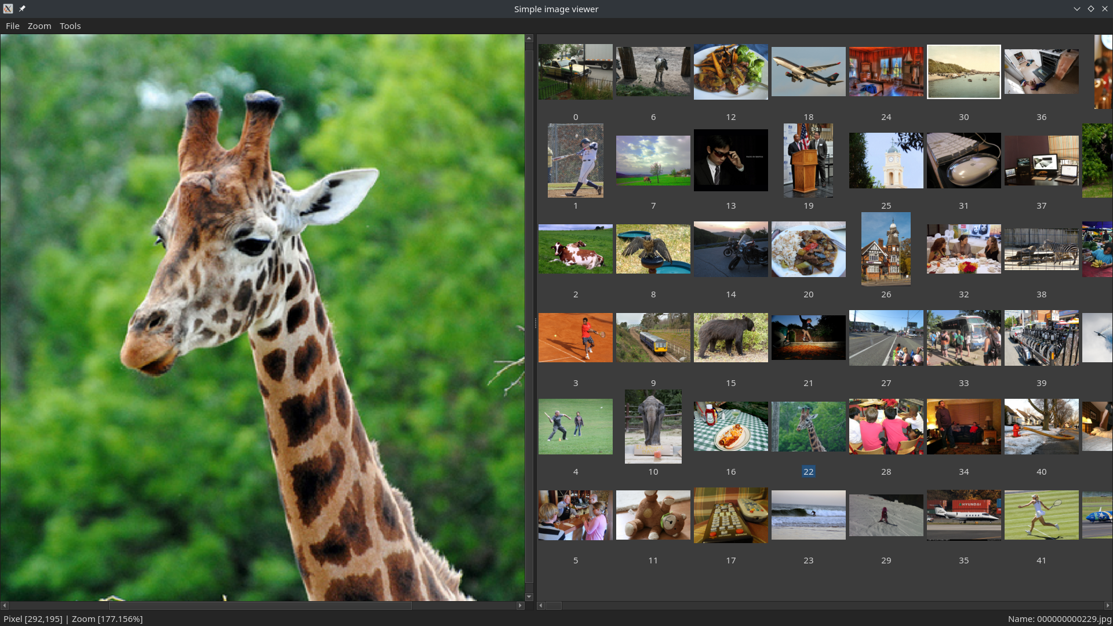Click the right arrow of the horizontal scrollbar
The image size is (1113, 626).
click(521, 606)
